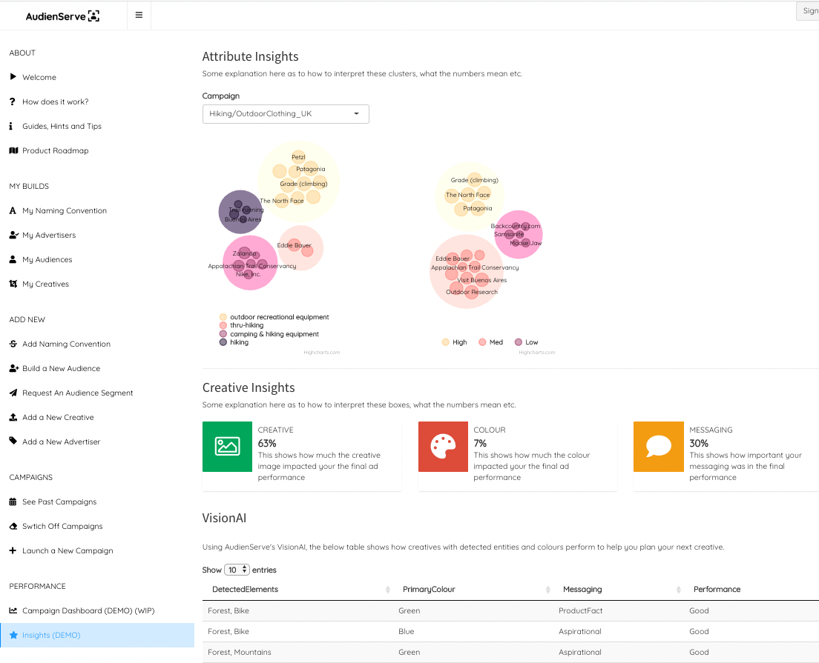Toggle the High legend item
Image resolution: width=819 pixels, height=663 pixels.
(455, 342)
